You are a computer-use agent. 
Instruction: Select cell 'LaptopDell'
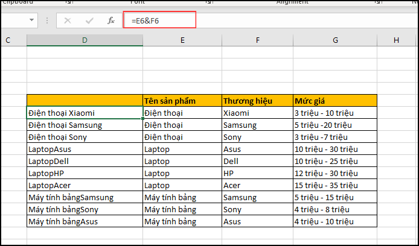click(x=85, y=161)
